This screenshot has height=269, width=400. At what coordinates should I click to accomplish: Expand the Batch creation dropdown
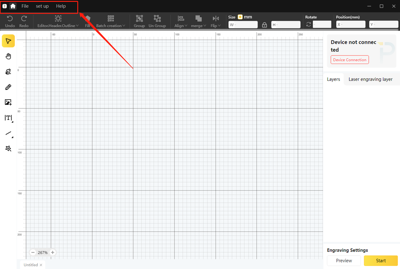[x=111, y=22]
